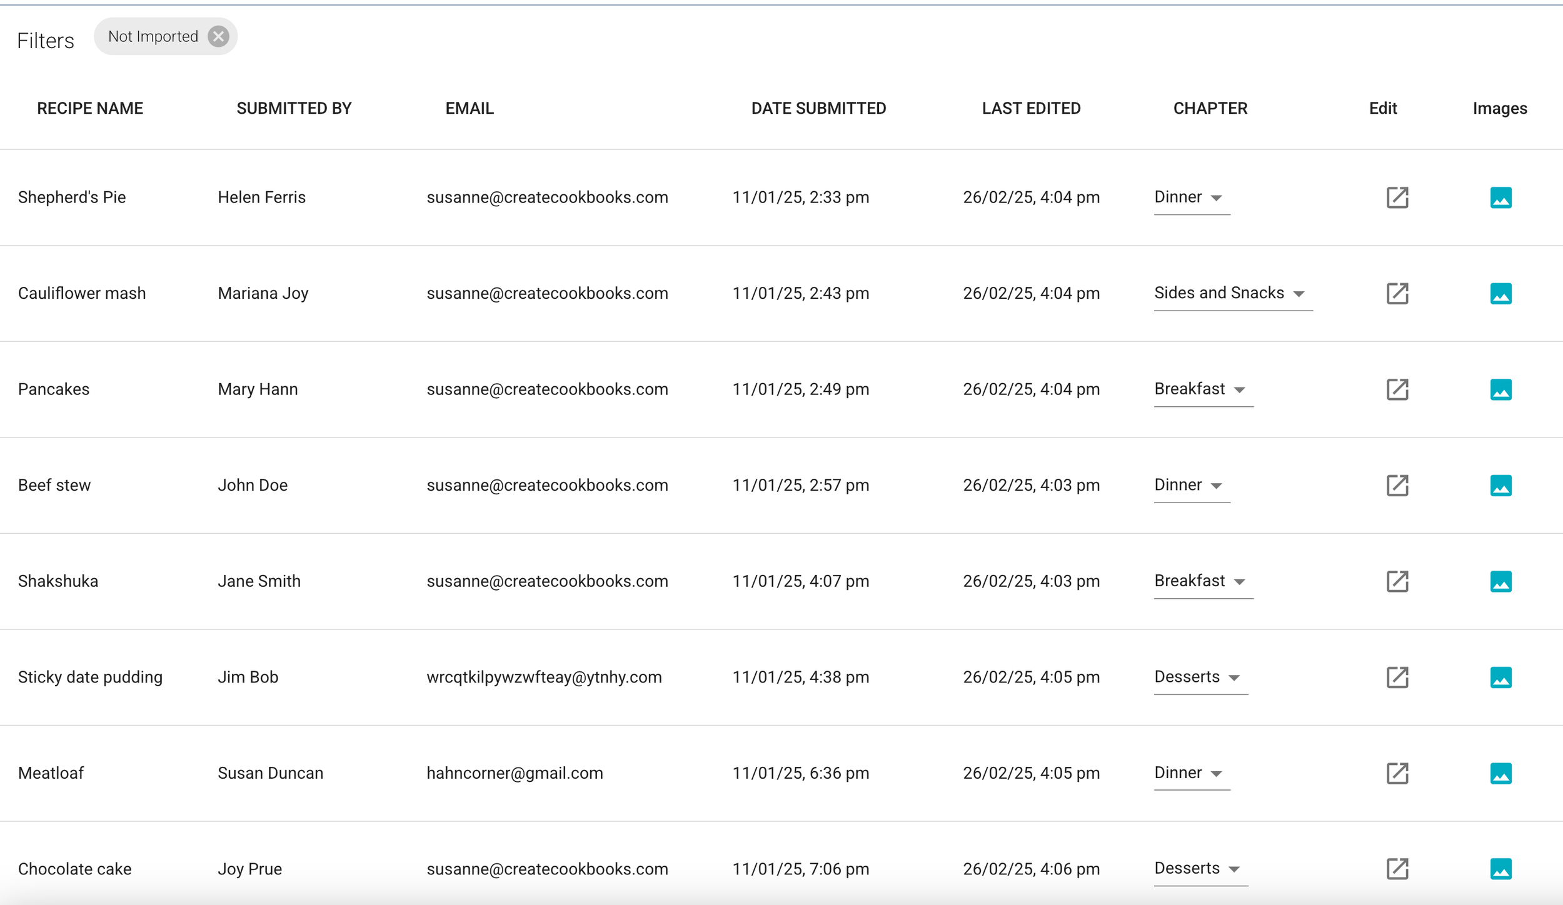The width and height of the screenshot is (1563, 905).
Task: Remove the Not Imported filter chip
Action: coord(218,36)
